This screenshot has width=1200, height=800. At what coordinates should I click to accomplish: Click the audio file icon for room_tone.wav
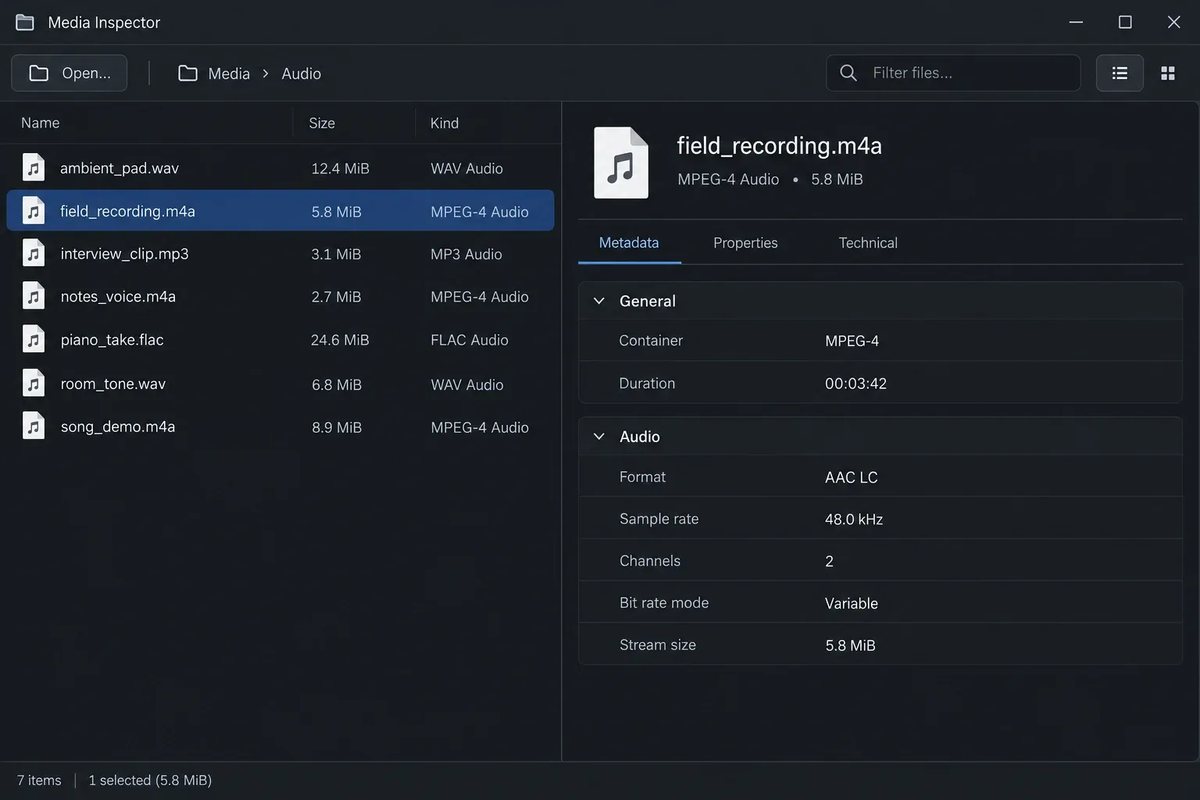tap(34, 384)
